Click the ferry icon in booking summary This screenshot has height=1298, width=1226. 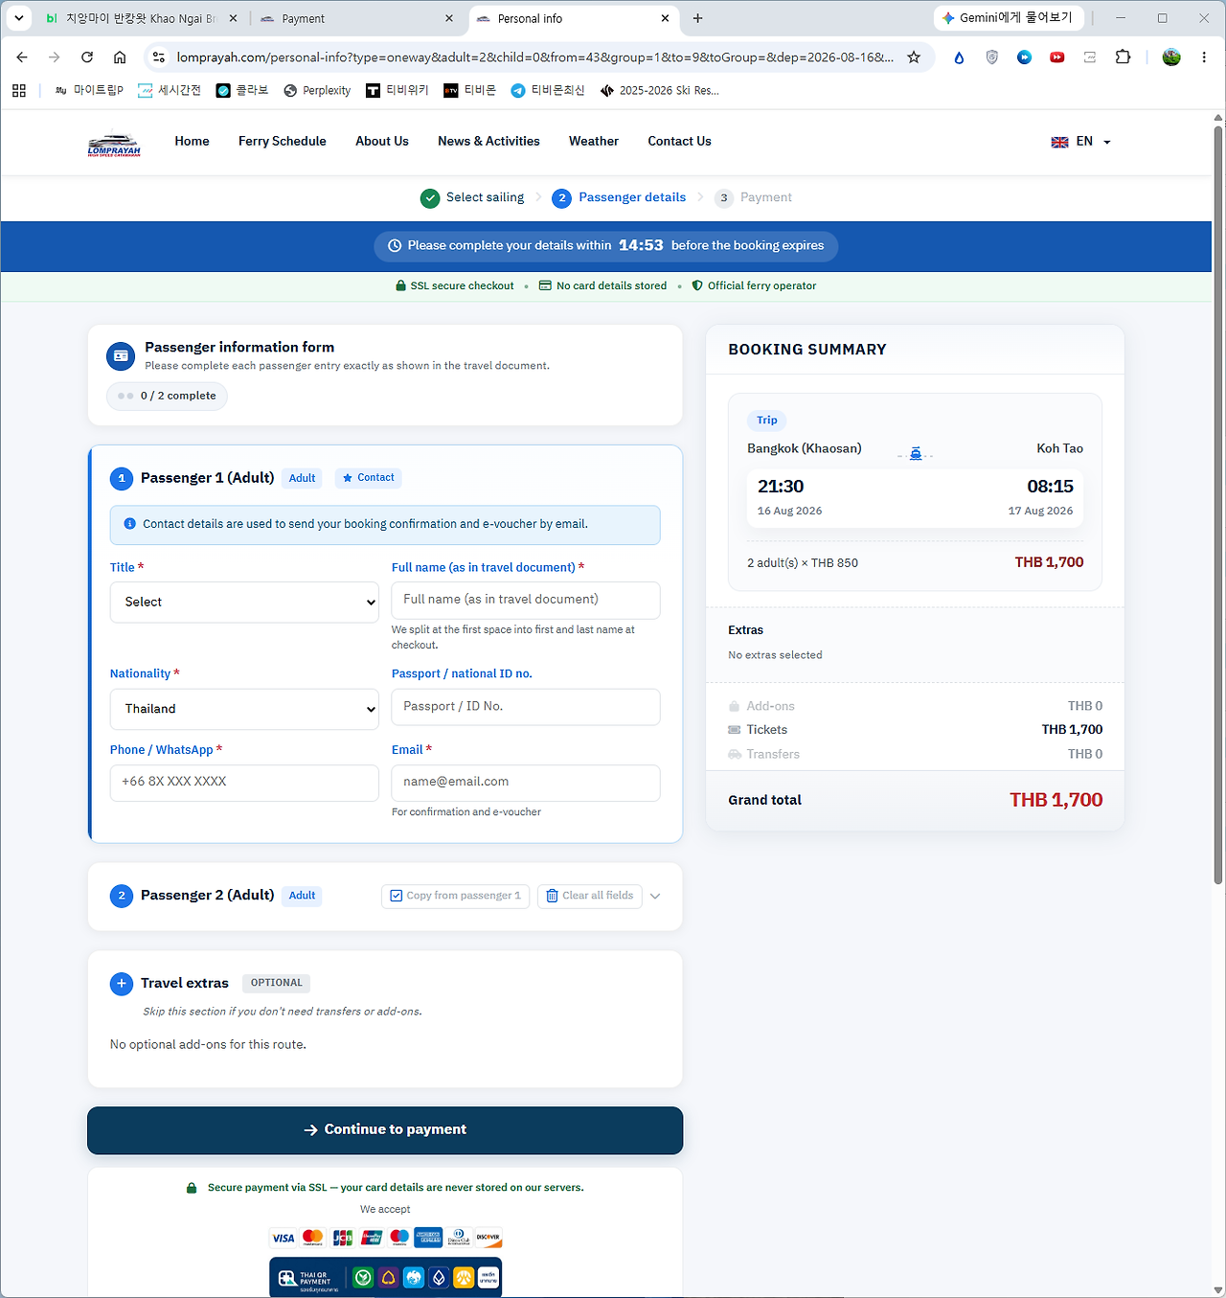(x=916, y=453)
